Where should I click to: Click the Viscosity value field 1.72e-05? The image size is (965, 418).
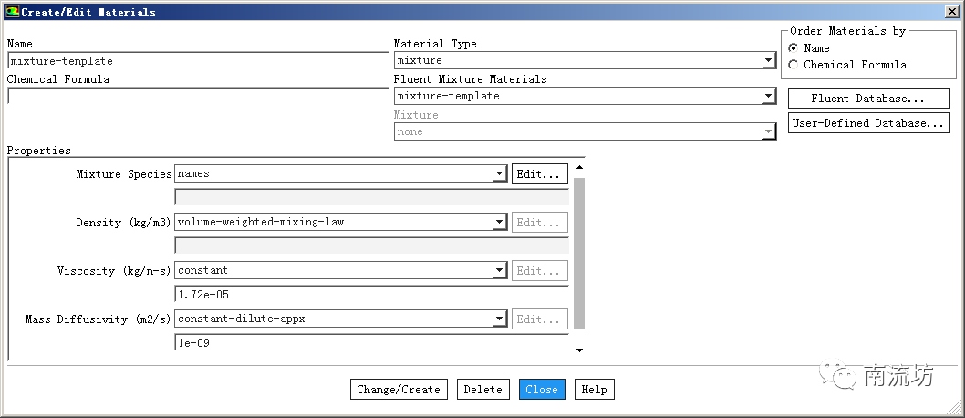371,295
